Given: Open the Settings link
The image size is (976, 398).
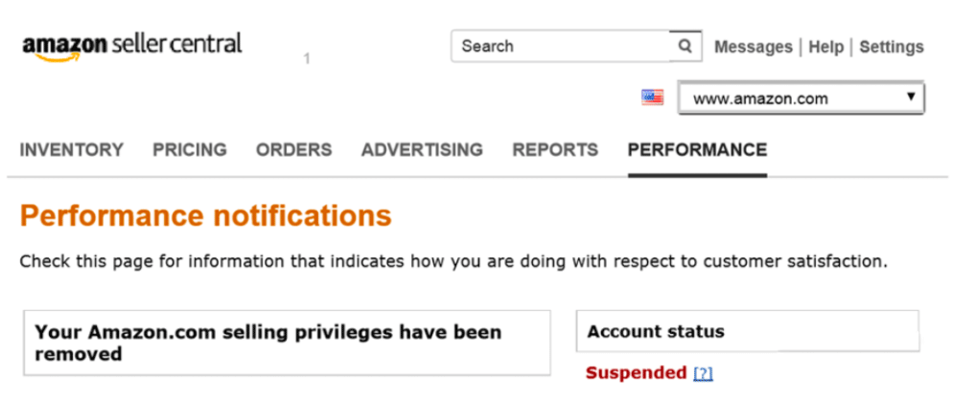Looking at the screenshot, I should (892, 47).
